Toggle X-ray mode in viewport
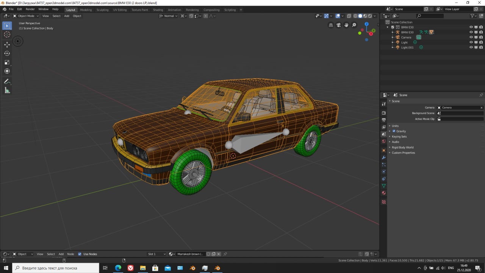The image size is (485, 273). (349, 16)
